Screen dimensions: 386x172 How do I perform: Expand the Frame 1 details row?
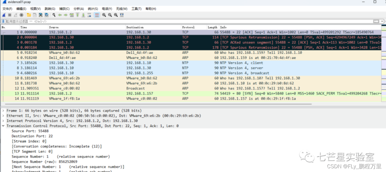tap(3, 111)
